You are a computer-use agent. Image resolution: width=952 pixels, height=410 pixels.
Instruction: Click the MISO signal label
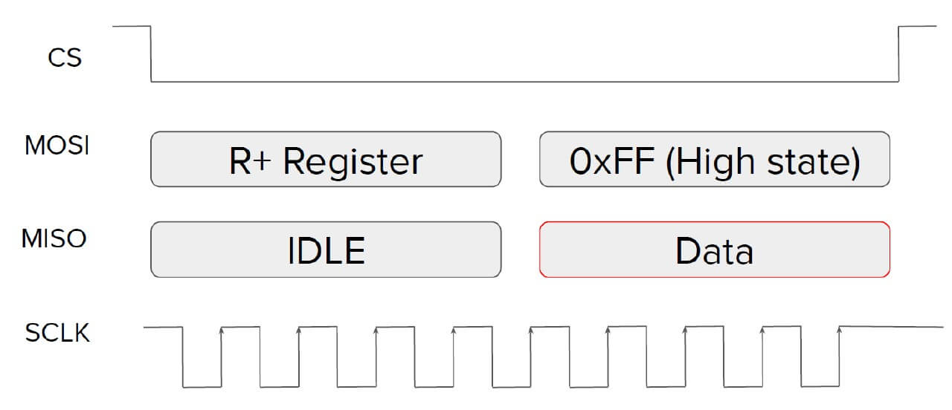54,238
